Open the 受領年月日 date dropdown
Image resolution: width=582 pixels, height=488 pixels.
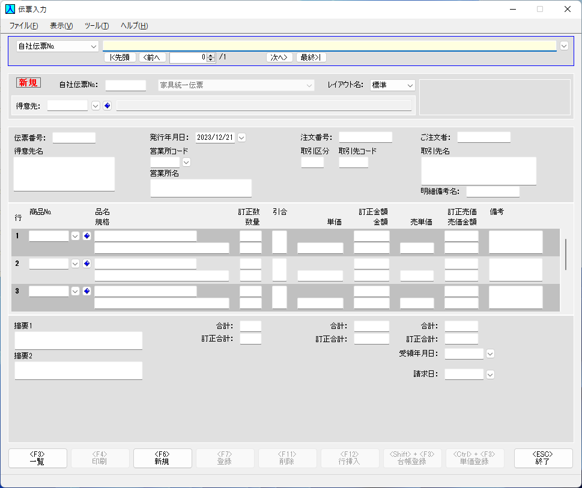490,354
